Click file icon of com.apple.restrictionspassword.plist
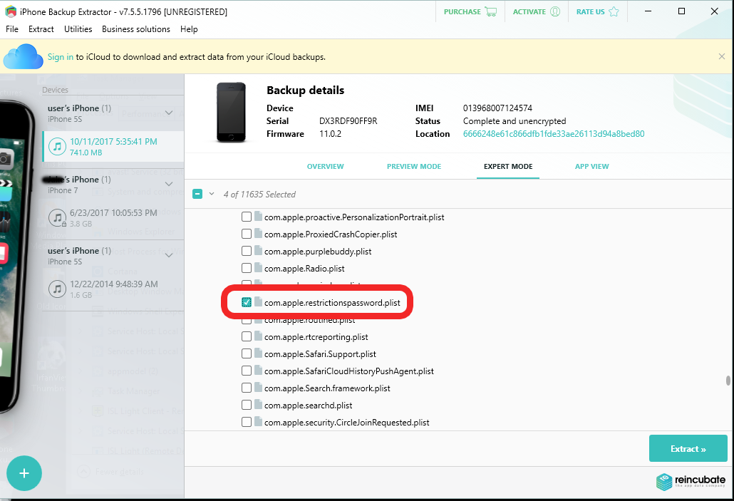The width and height of the screenshot is (734, 501). (259, 302)
